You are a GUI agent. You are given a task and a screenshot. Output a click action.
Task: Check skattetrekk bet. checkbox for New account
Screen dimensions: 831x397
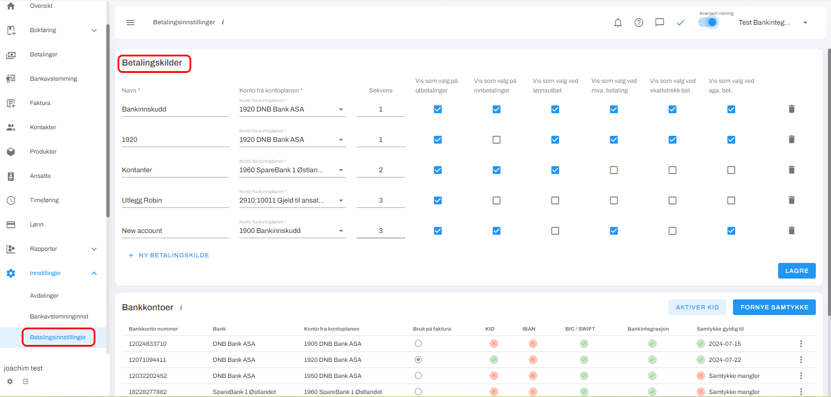673,231
